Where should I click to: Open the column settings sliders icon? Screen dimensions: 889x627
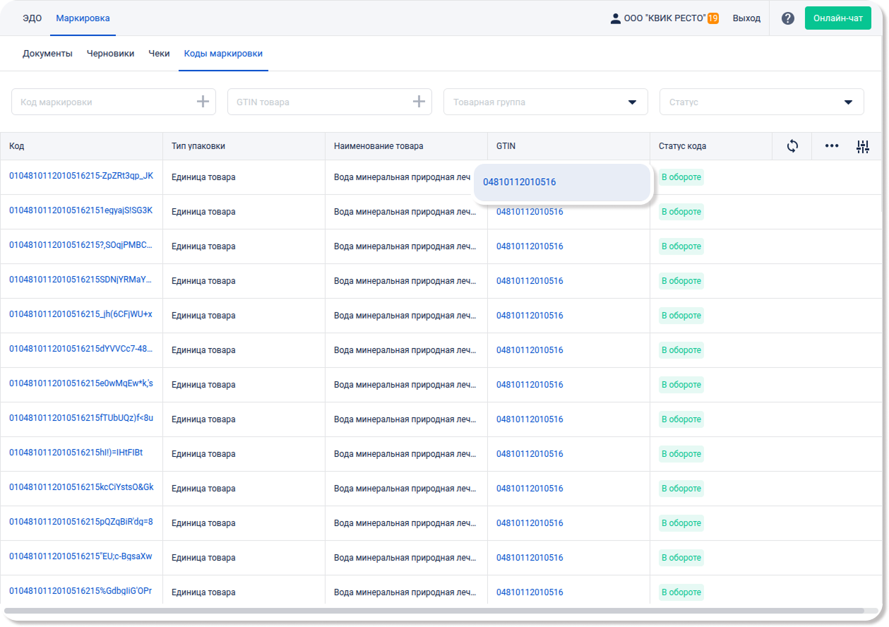pyautogui.click(x=862, y=146)
